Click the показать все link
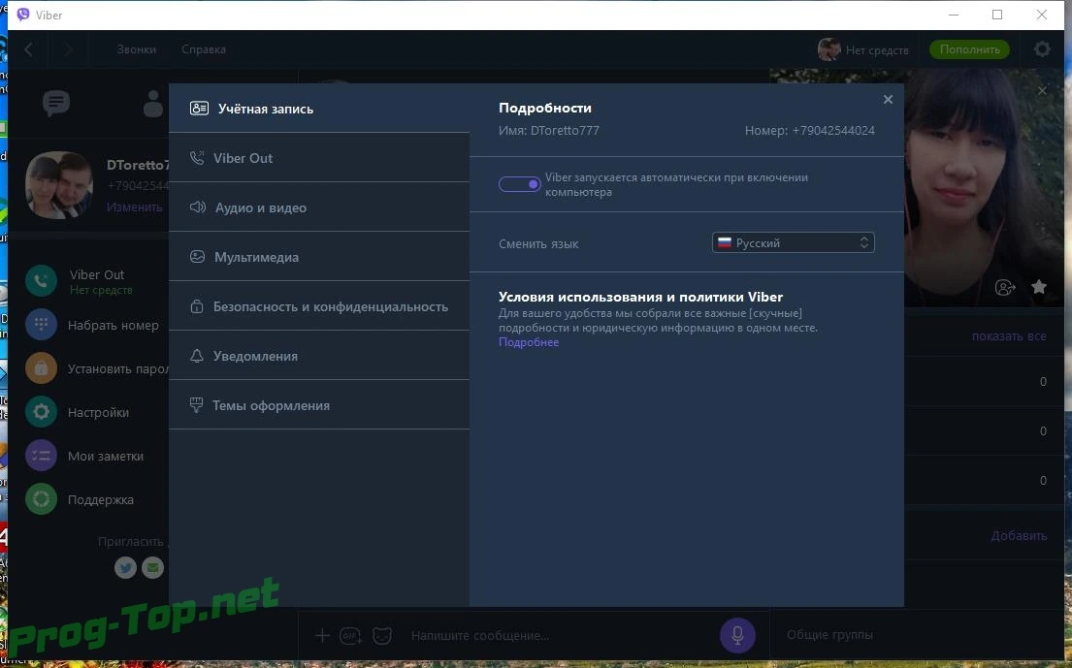This screenshot has width=1072, height=668. [x=1008, y=336]
